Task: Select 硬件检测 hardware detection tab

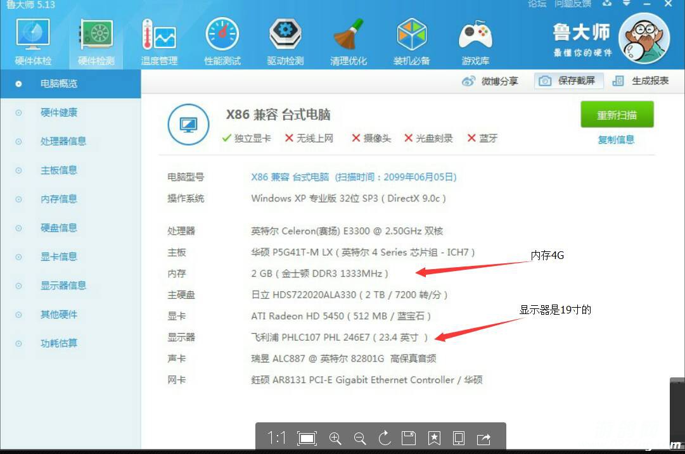Action: coord(96,42)
